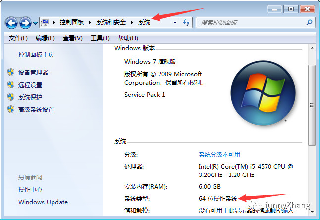Viewport: 320px width, 220px height.
Task: Select 系统 breadcrumb in address bar
Action: click(144, 22)
